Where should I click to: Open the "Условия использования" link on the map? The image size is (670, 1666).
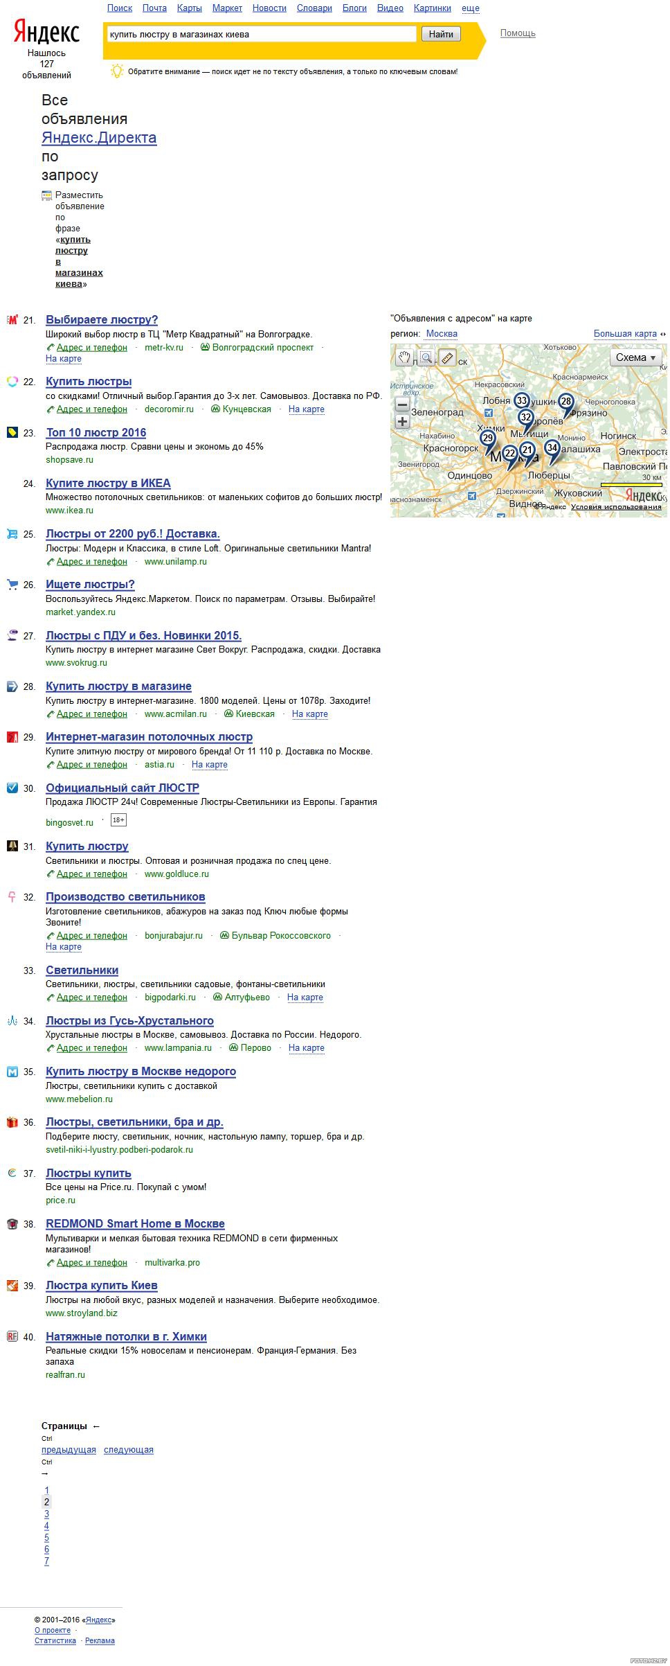pos(616,507)
